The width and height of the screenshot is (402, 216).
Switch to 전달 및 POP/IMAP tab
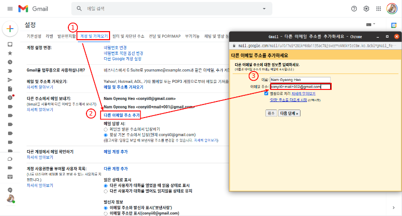coord(165,36)
